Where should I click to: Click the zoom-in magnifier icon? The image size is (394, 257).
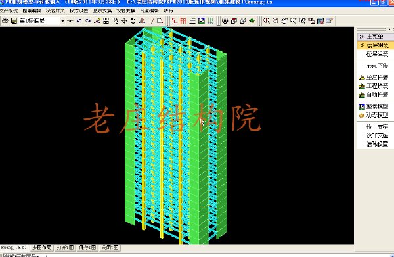[x=267, y=20]
